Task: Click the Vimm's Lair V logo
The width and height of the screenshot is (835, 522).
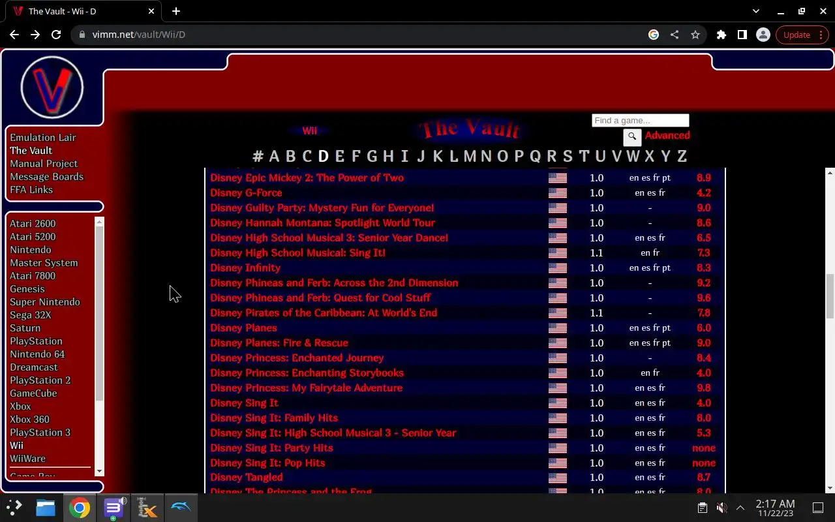Action: coord(52,87)
